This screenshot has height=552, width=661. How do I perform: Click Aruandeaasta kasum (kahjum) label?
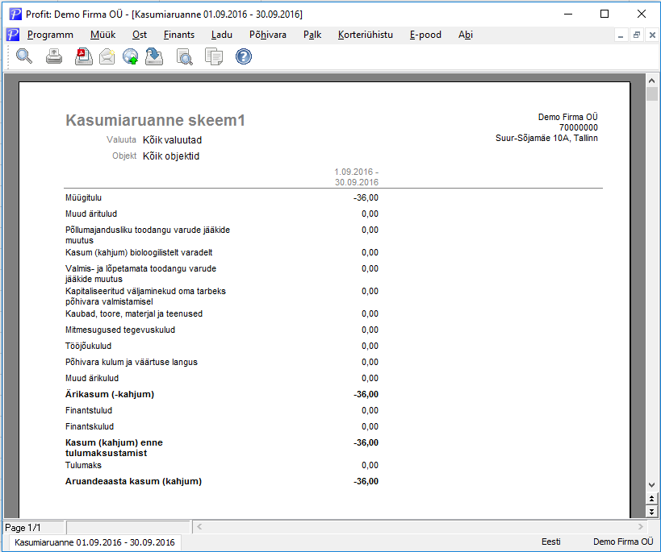(133, 482)
